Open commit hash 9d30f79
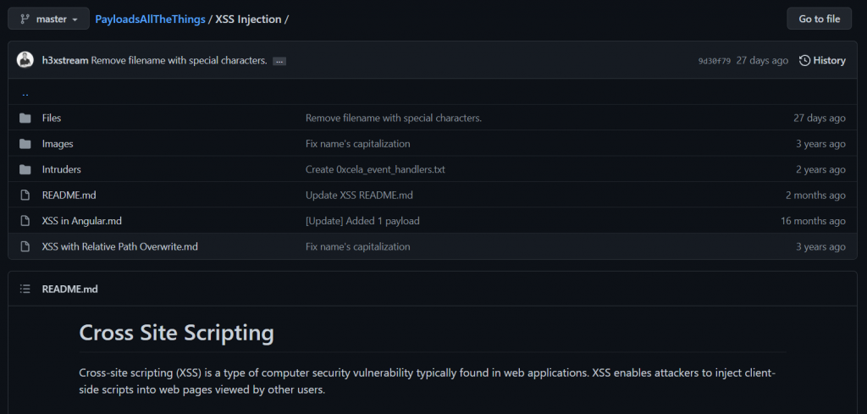Viewport: 867px width, 414px height. [x=714, y=61]
